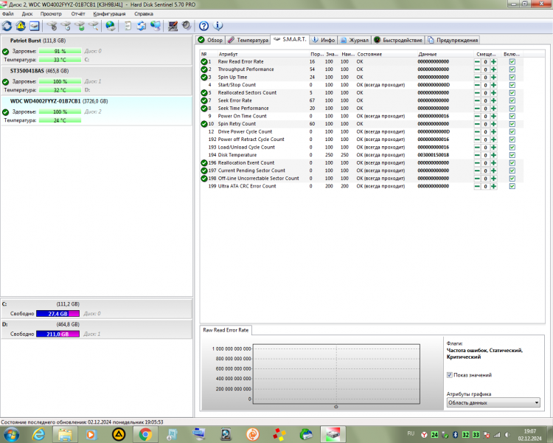
Task: Switch to the Предупреждения tab
Action: [453, 40]
